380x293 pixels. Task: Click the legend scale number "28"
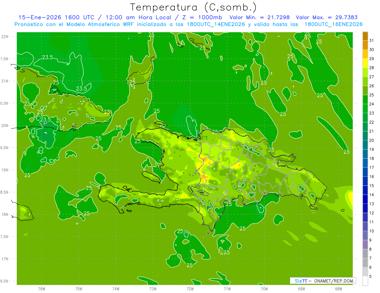372,68
